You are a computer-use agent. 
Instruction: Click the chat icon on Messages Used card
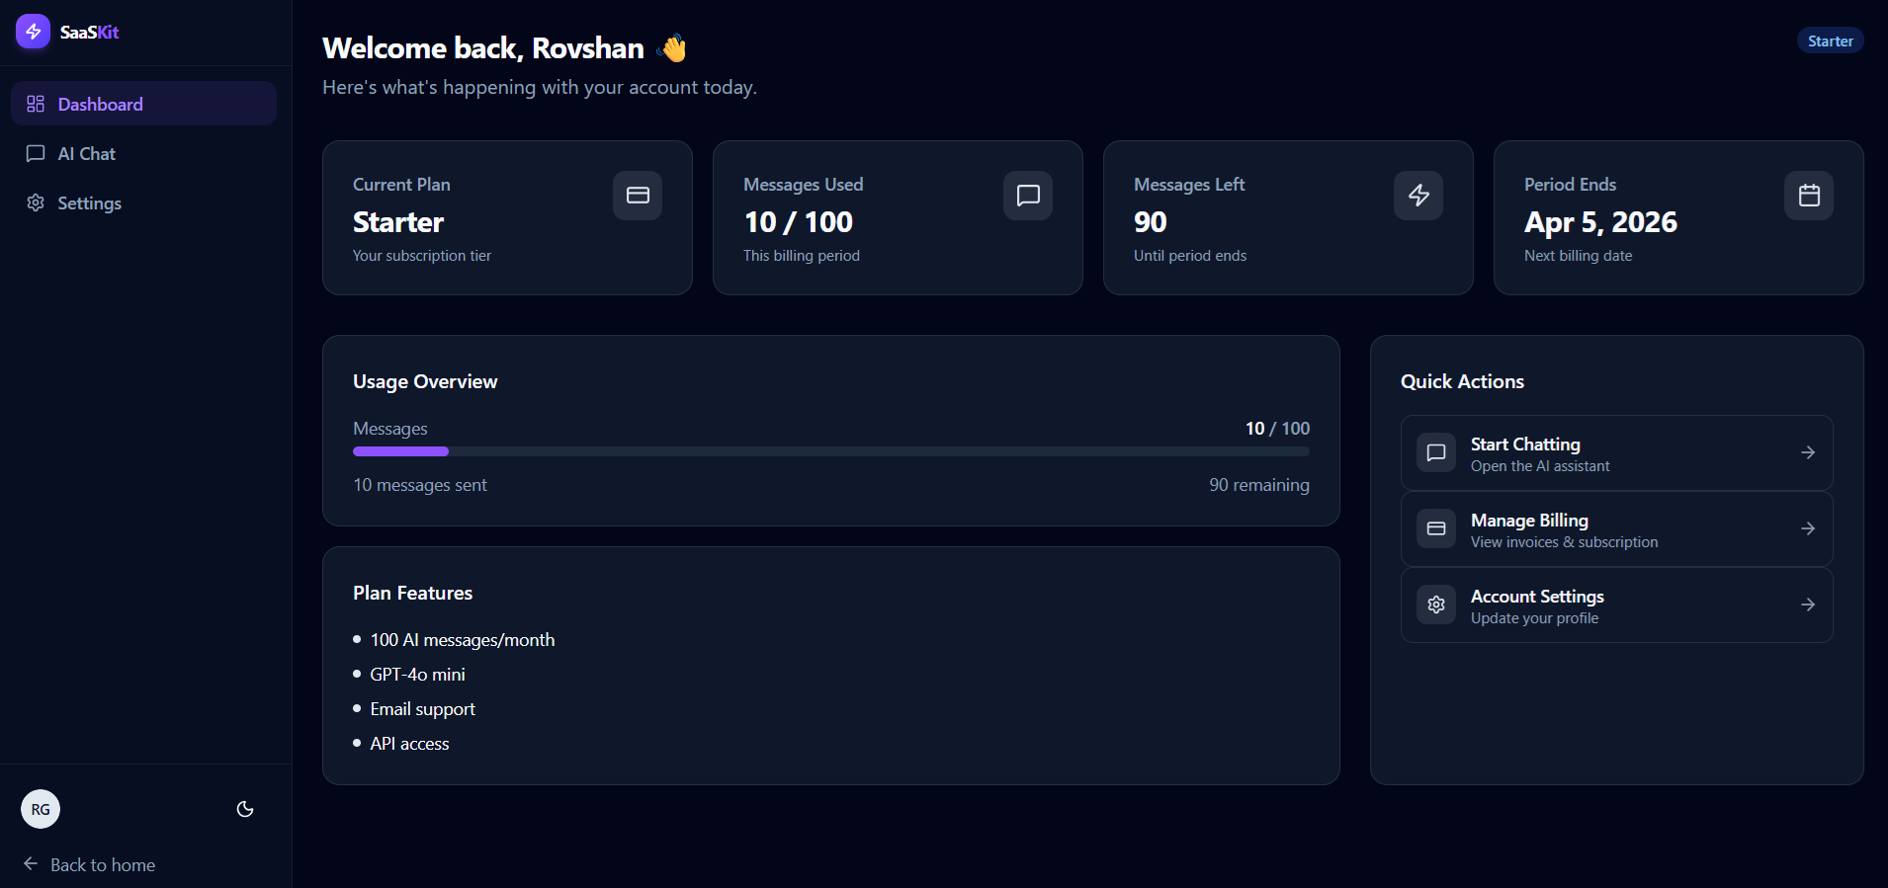[x=1028, y=196]
